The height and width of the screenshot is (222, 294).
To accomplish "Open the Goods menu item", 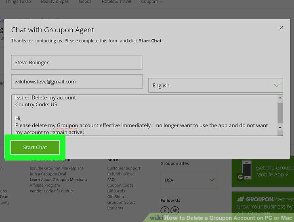I will pyautogui.click(x=85, y=2).
